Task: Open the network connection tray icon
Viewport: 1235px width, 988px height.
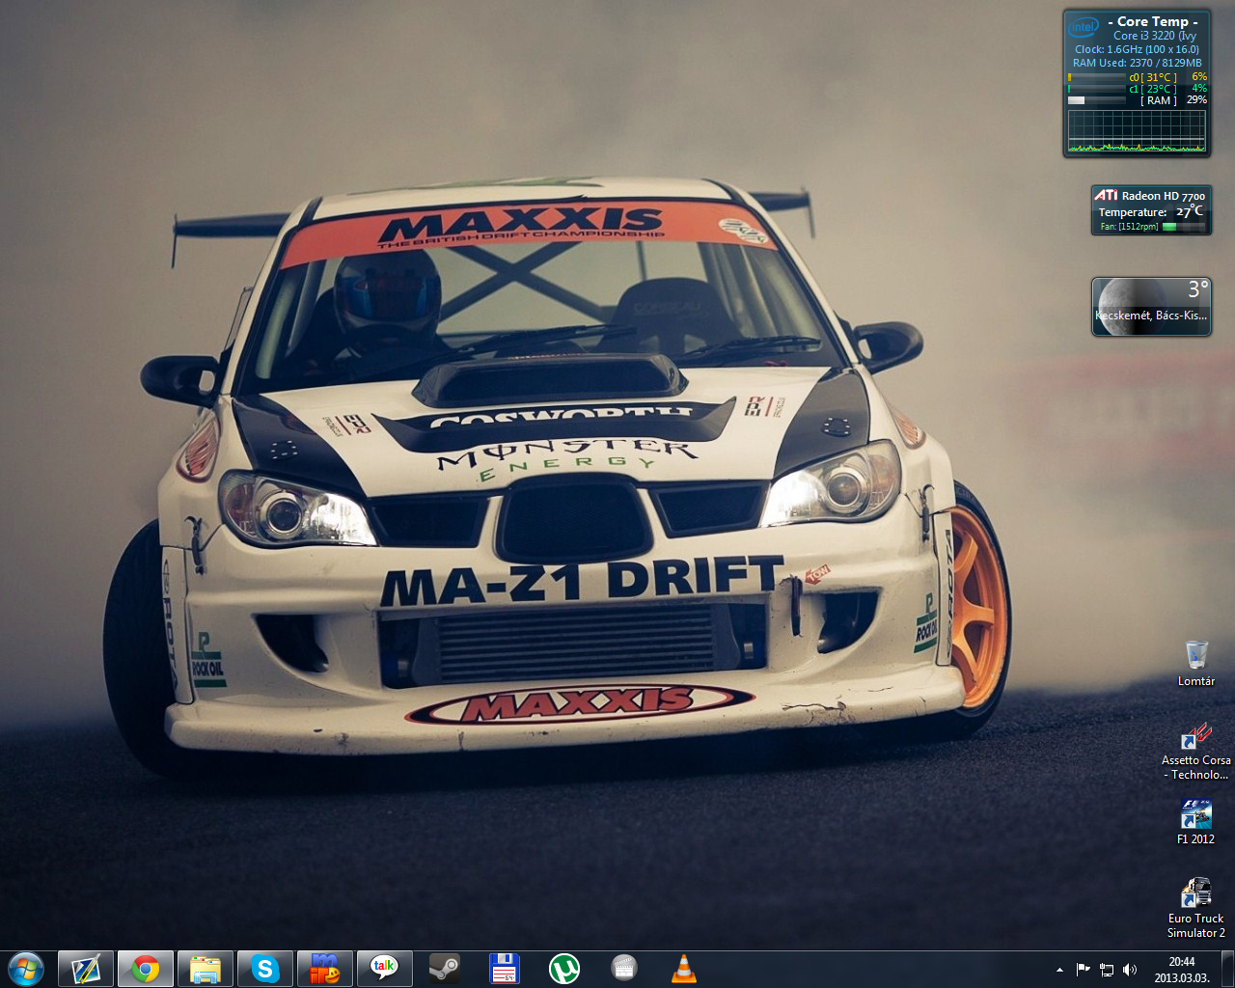Action: tap(1107, 970)
